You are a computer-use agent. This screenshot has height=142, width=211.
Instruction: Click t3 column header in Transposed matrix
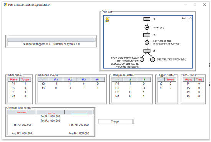144,80
